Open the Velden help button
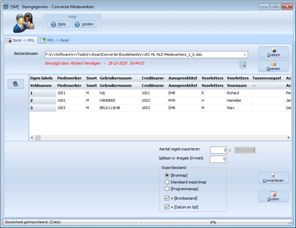Viewport: 296px width, 228px height. pos(84,24)
